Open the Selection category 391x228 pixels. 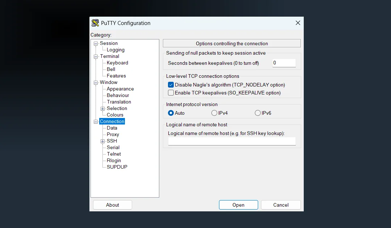[x=117, y=108]
